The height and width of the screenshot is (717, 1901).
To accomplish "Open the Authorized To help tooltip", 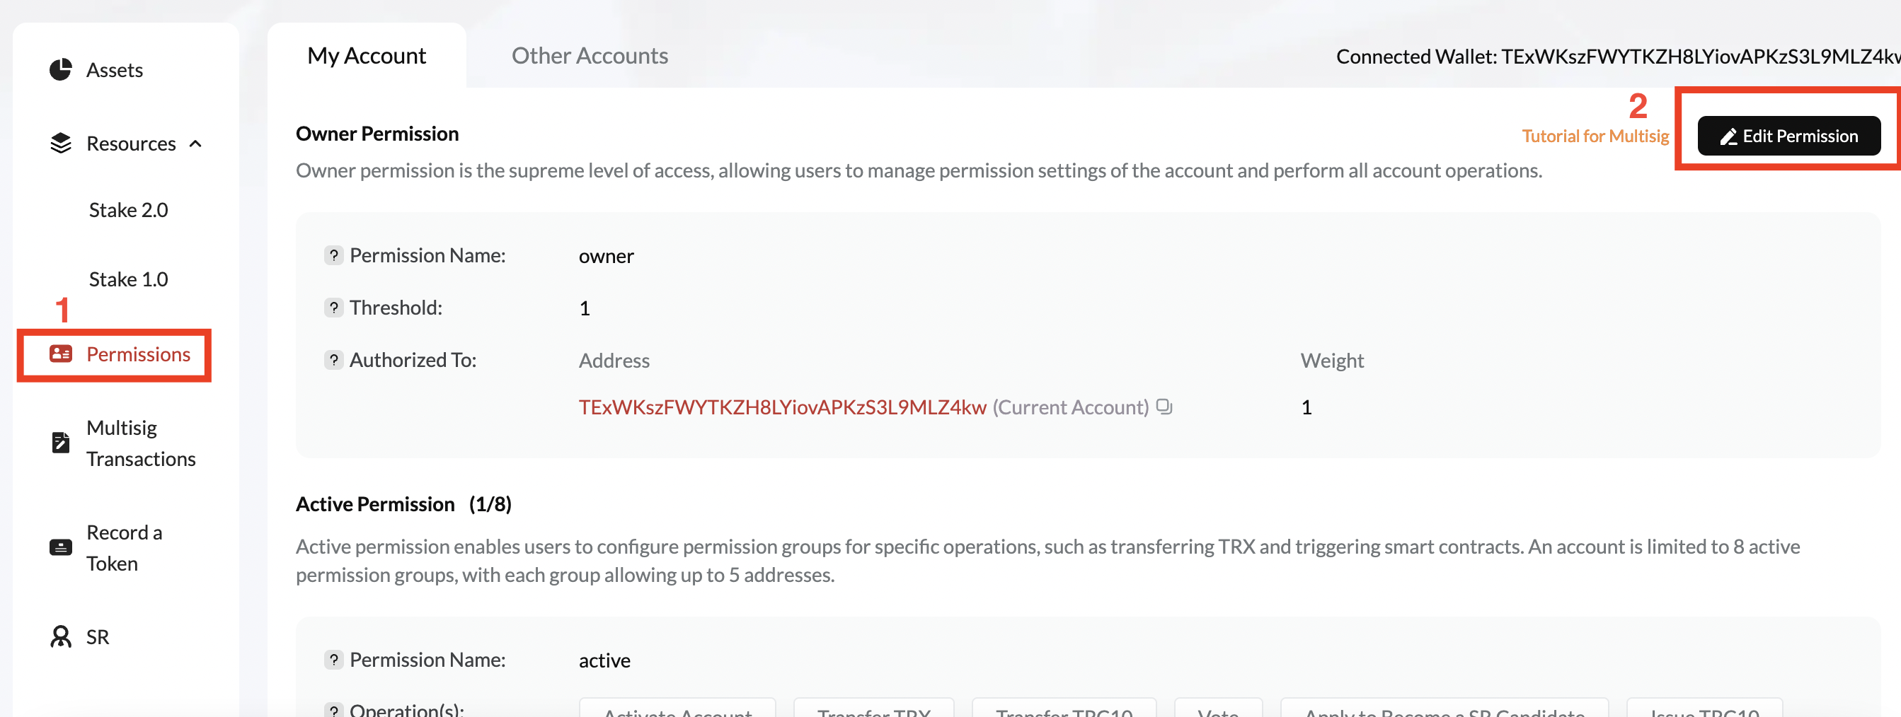I will tap(333, 360).
